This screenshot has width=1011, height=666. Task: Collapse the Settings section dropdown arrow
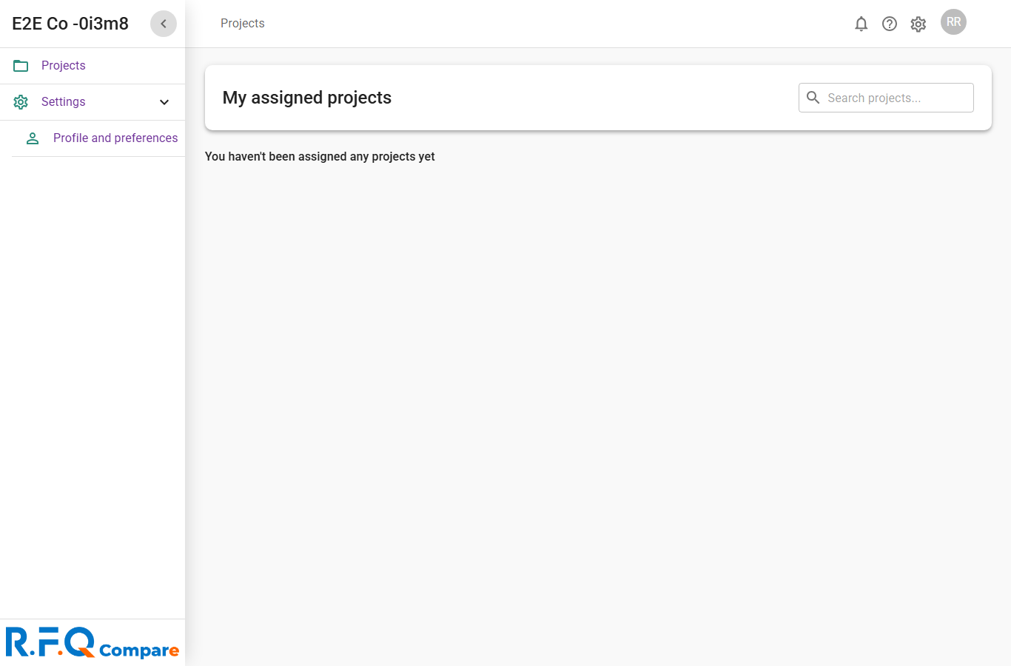164,102
